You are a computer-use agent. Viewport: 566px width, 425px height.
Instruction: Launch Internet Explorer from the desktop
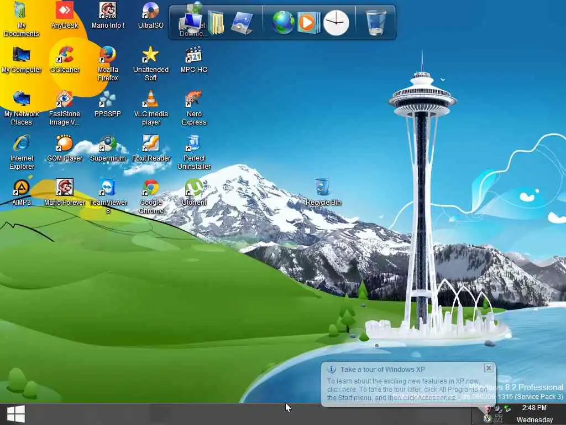tap(22, 152)
